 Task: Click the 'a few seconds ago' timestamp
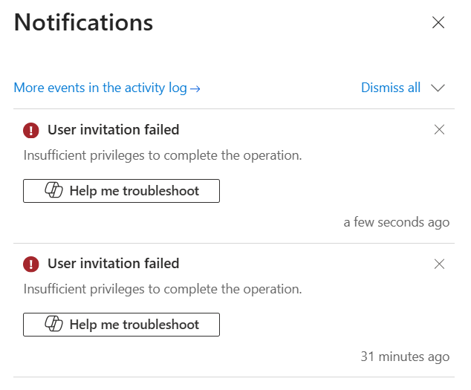click(x=397, y=223)
